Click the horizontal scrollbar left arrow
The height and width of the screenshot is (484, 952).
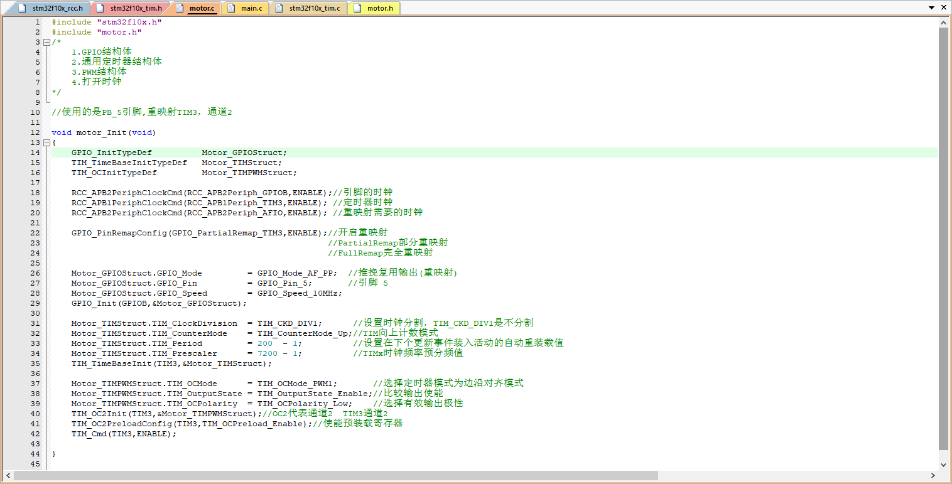(x=8, y=475)
